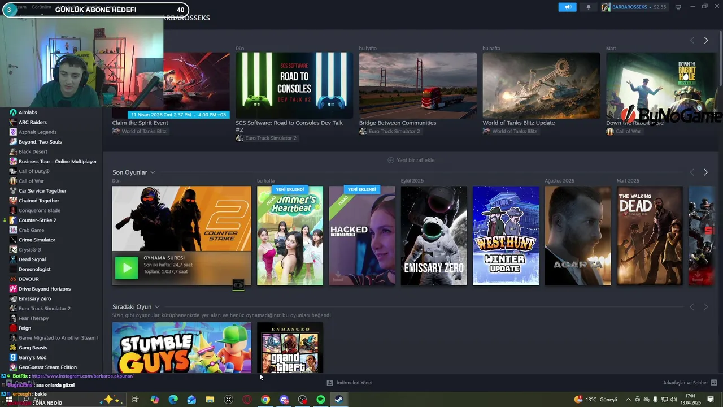
Task: Show hidden system tray icons chevron
Action: coord(628,400)
